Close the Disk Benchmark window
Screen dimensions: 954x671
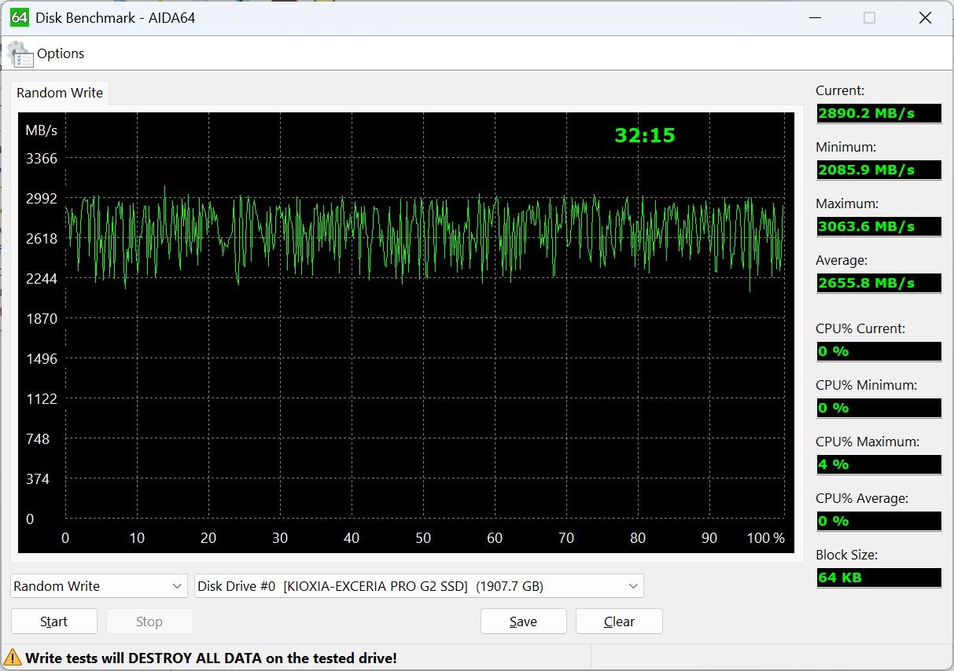coord(926,17)
